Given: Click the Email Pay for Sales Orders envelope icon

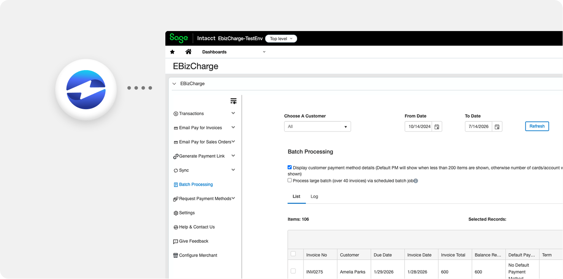Looking at the screenshot, I should coord(176,142).
